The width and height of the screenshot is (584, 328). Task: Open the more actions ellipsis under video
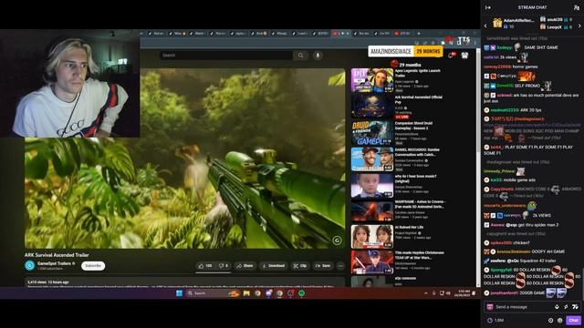340,265
